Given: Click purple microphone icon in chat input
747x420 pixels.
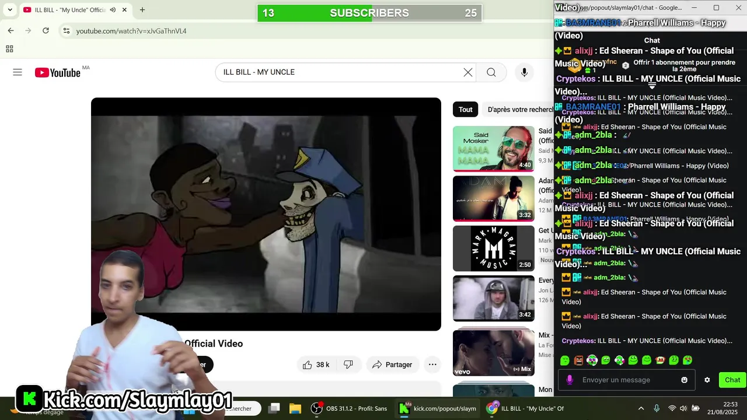Looking at the screenshot, I should click(x=570, y=380).
